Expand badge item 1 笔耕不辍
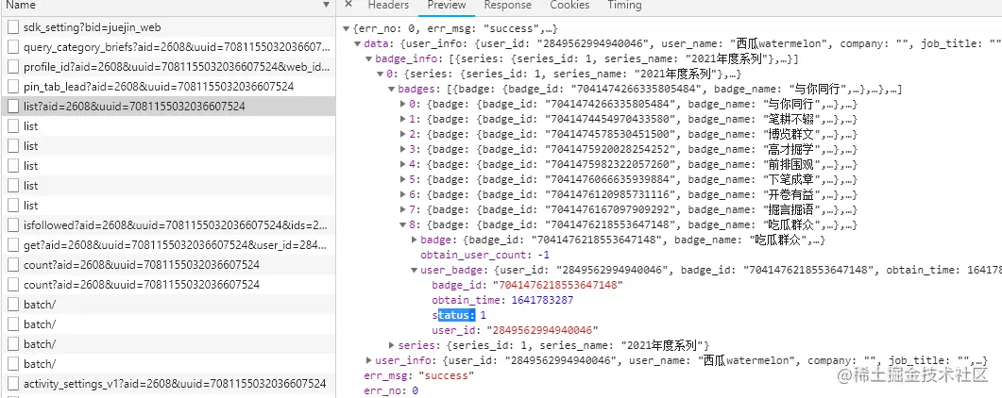 (x=402, y=119)
